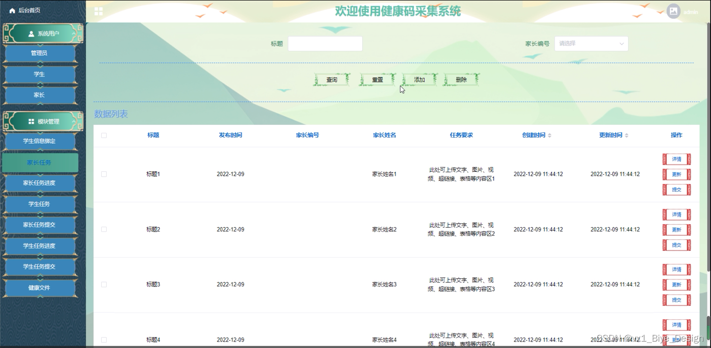Click the 标题 column header
This screenshot has width=711, height=348.
tap(153, 135)
